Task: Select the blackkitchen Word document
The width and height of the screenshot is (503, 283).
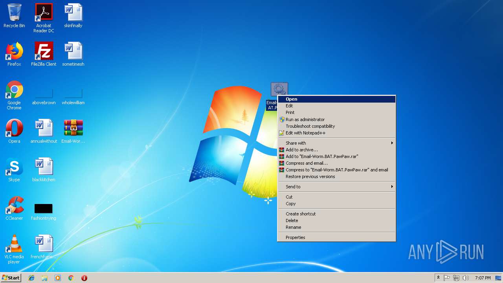Action: [x=44, y=170]
